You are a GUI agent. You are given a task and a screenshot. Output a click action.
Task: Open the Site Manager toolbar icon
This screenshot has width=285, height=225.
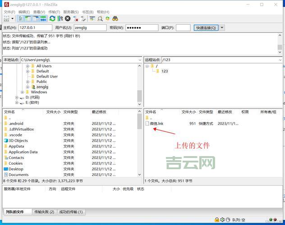pos(7,18)
